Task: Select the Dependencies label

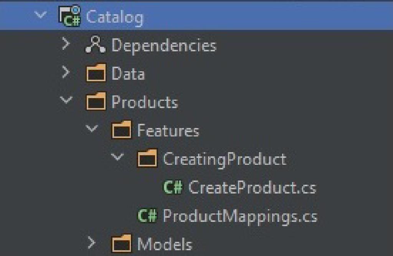Action: 164,46
